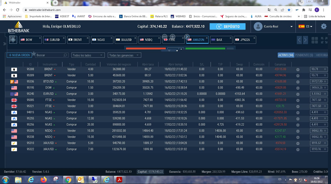Click the Chrome address bar URL
The width and height of the screenshot is (331, 184).
pos(45,10)
